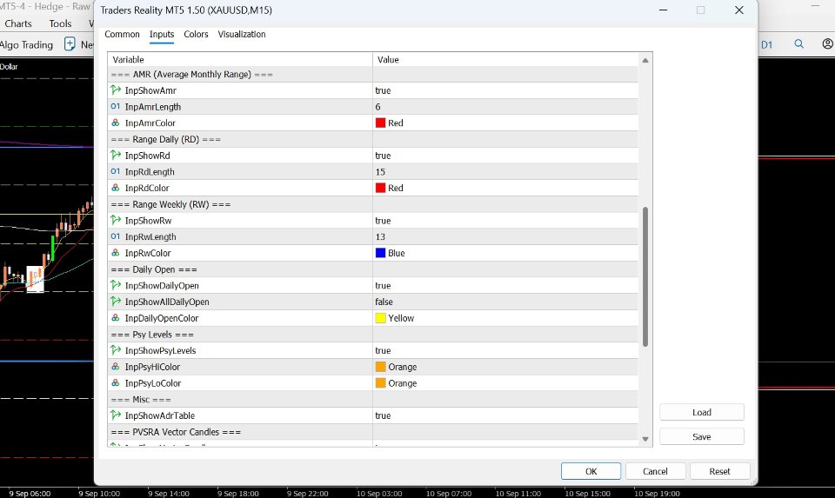
Task: Toggle InpShowRw true value
Action: pos(505,220)
